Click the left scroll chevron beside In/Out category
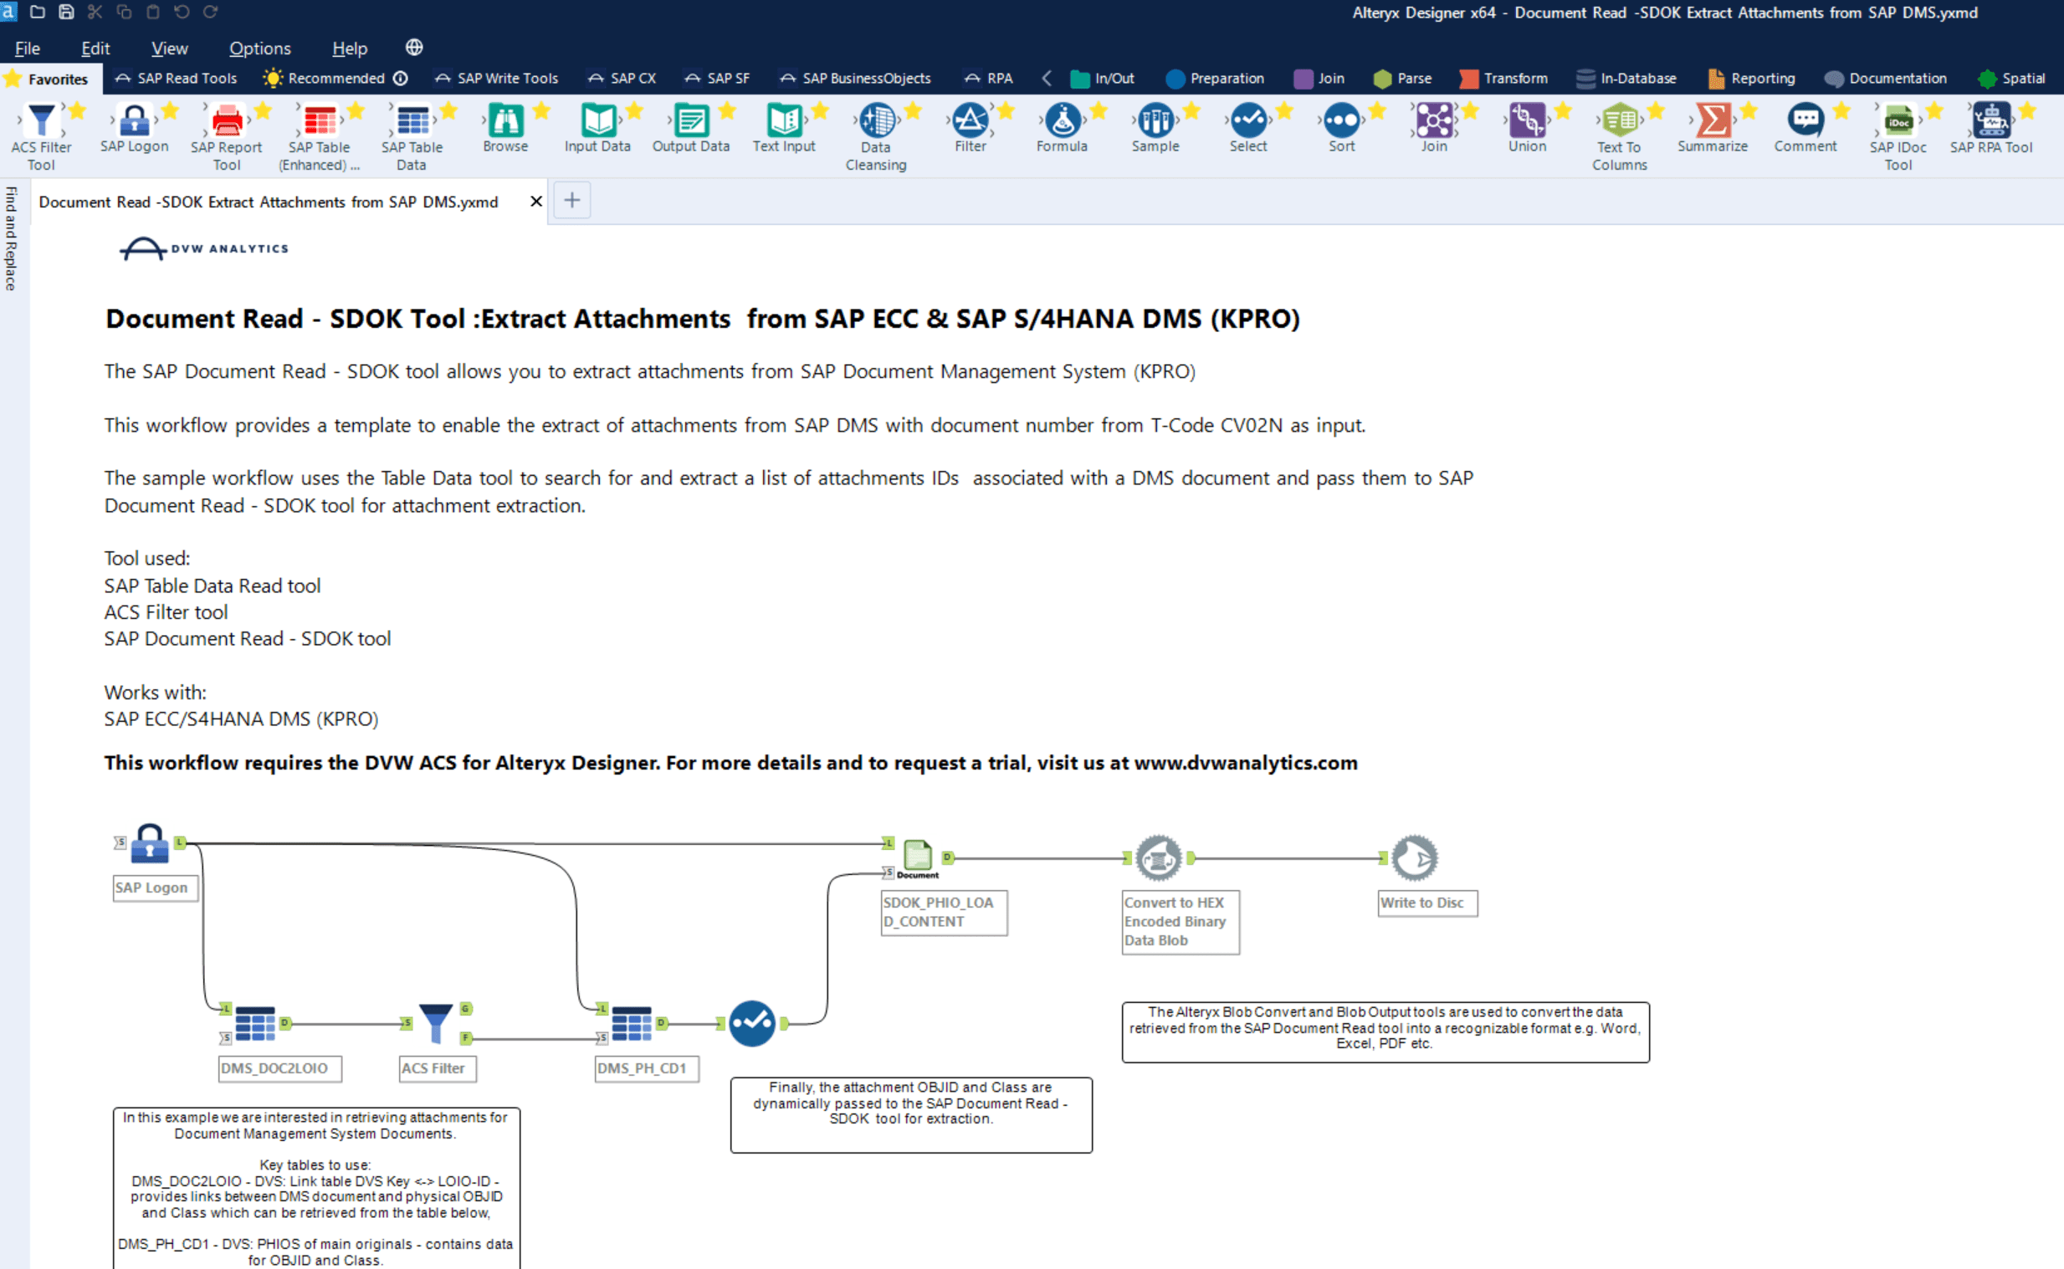This screenshot has height=1269, width=2064. coord(1047,77)
